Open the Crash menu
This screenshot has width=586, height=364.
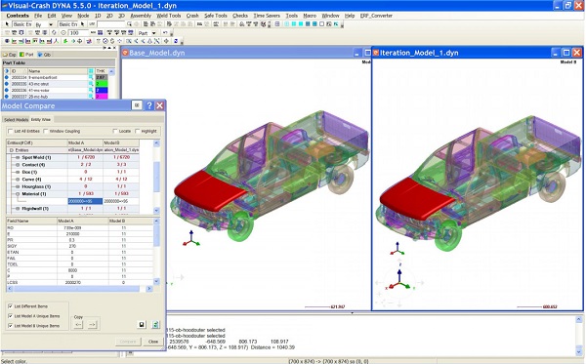pos(192,16)
